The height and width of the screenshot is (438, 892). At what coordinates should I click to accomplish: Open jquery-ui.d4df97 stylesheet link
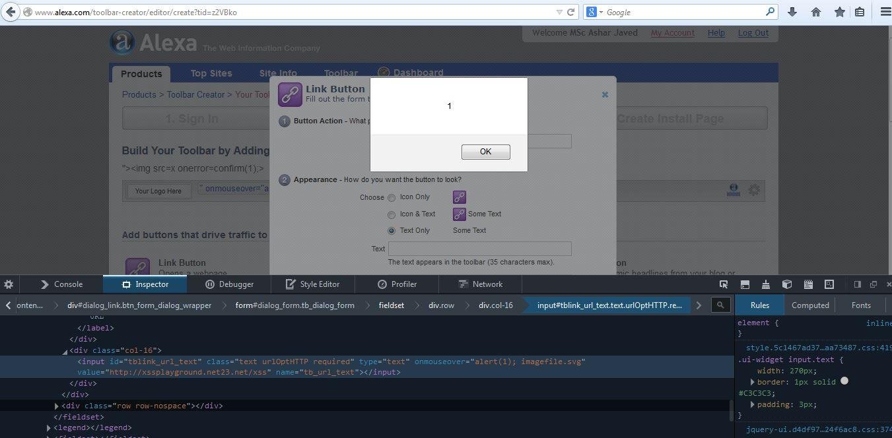[x=819, y=430]
